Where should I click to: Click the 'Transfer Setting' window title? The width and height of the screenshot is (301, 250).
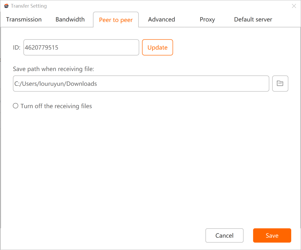pyautogui.click(x=29, y=6)
